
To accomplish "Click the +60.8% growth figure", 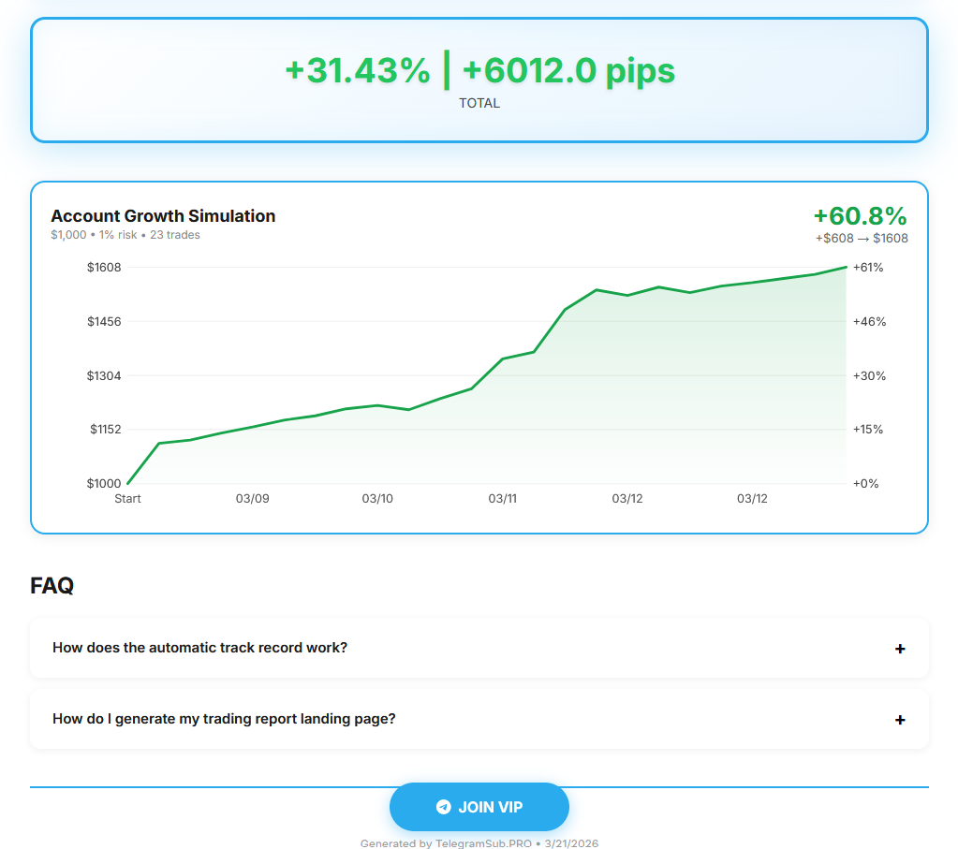I will point(859,215).
